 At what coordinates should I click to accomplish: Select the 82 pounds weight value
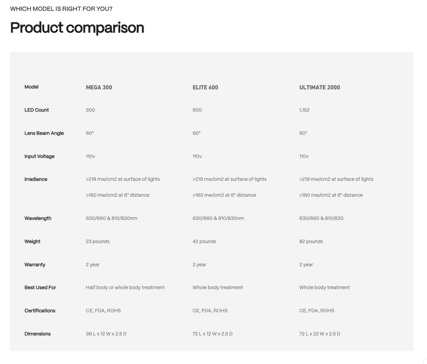tap(311, 241)
